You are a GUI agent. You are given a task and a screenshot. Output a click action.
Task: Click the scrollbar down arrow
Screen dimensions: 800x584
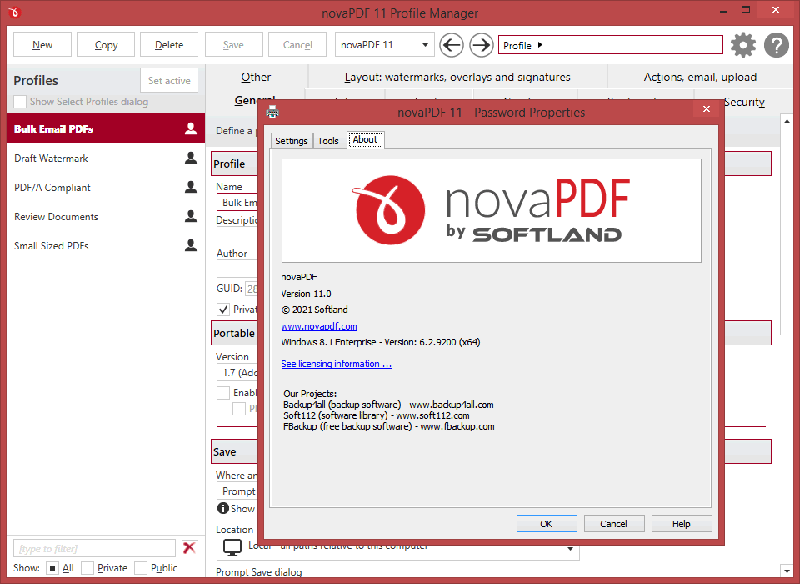[786, 571]
